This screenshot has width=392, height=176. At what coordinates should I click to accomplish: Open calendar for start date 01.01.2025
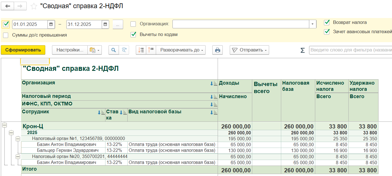(51, 24)
